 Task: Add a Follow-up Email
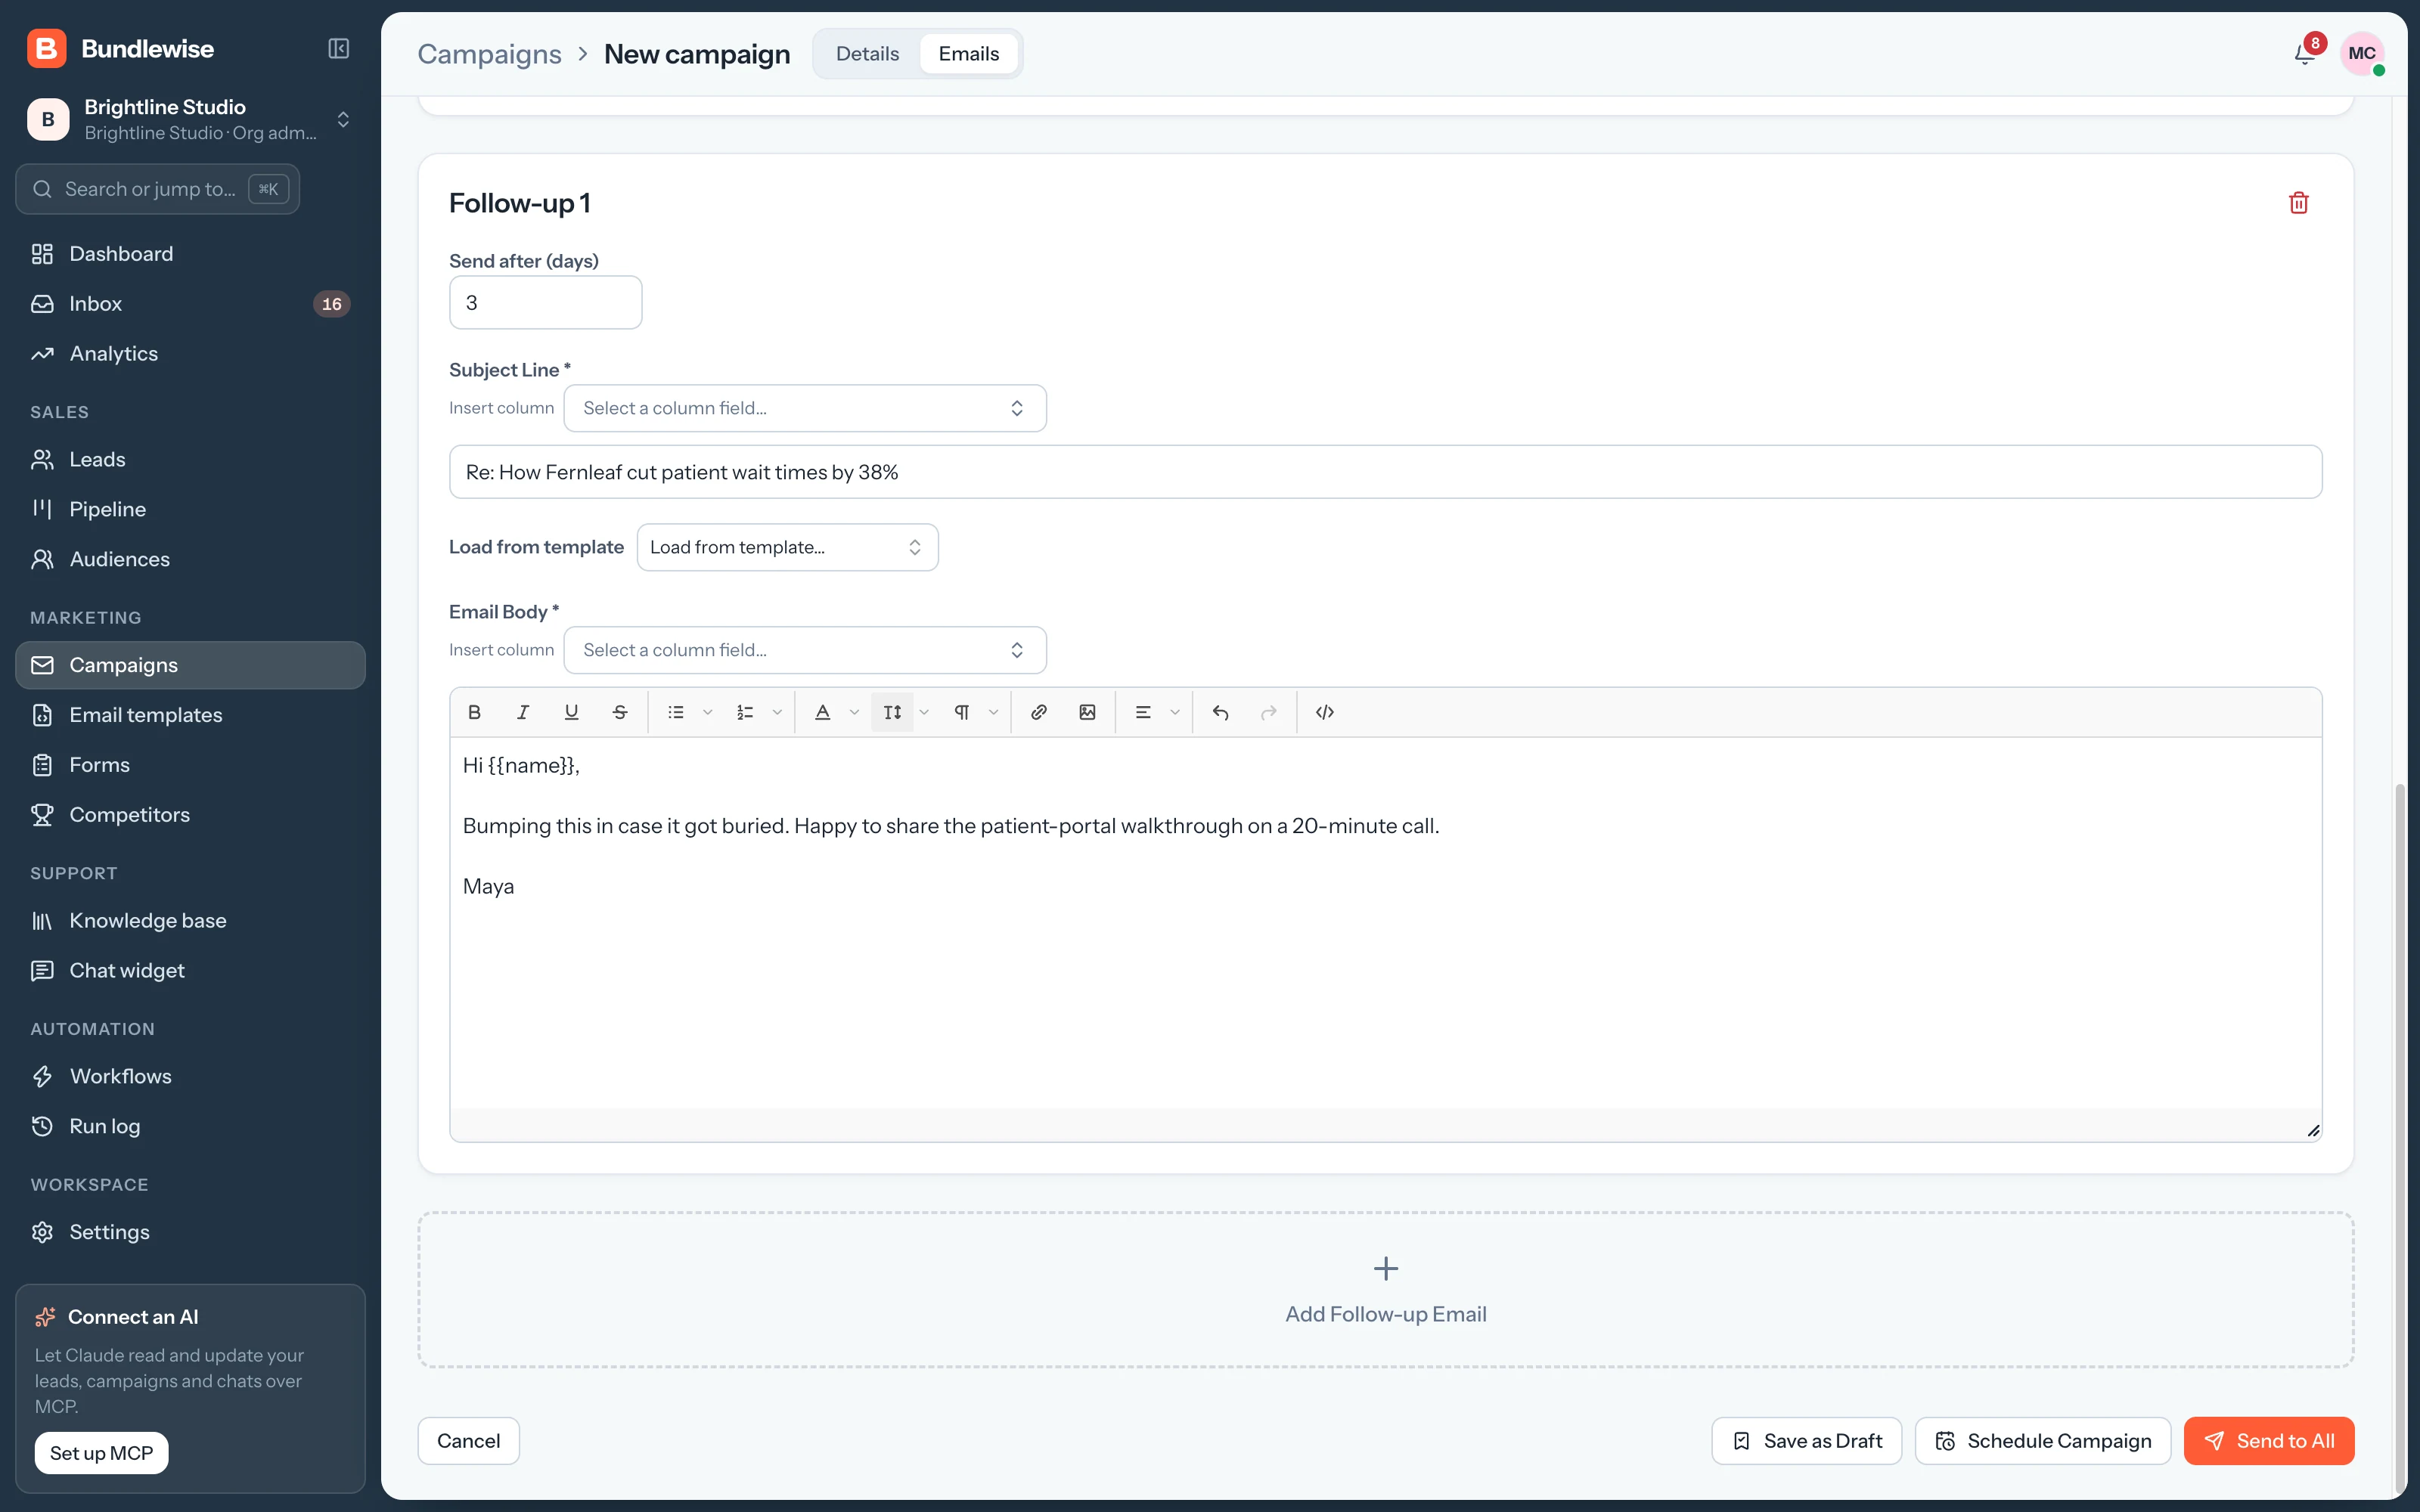pyautogui.click(x=1386, y=1290)
